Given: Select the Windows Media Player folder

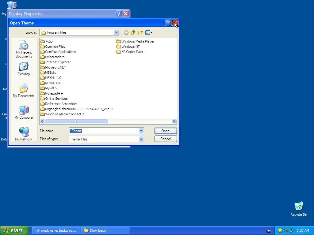Looking at the screenshot, I should coord(135,41).
